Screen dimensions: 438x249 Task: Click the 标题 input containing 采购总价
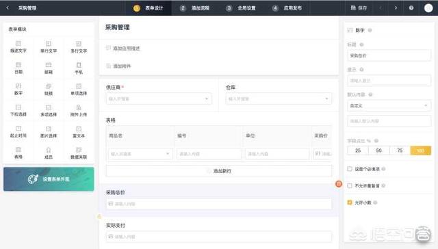click(x=389, y=55)
